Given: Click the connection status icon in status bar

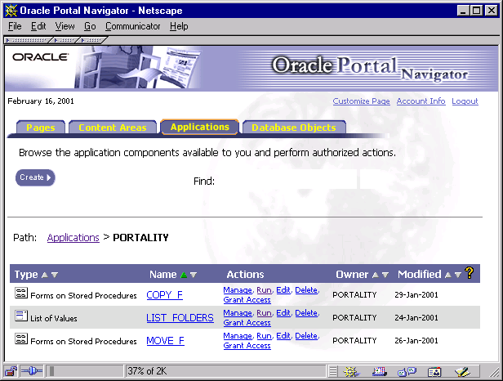Looking at the screenshot, I should pos(33,371).
